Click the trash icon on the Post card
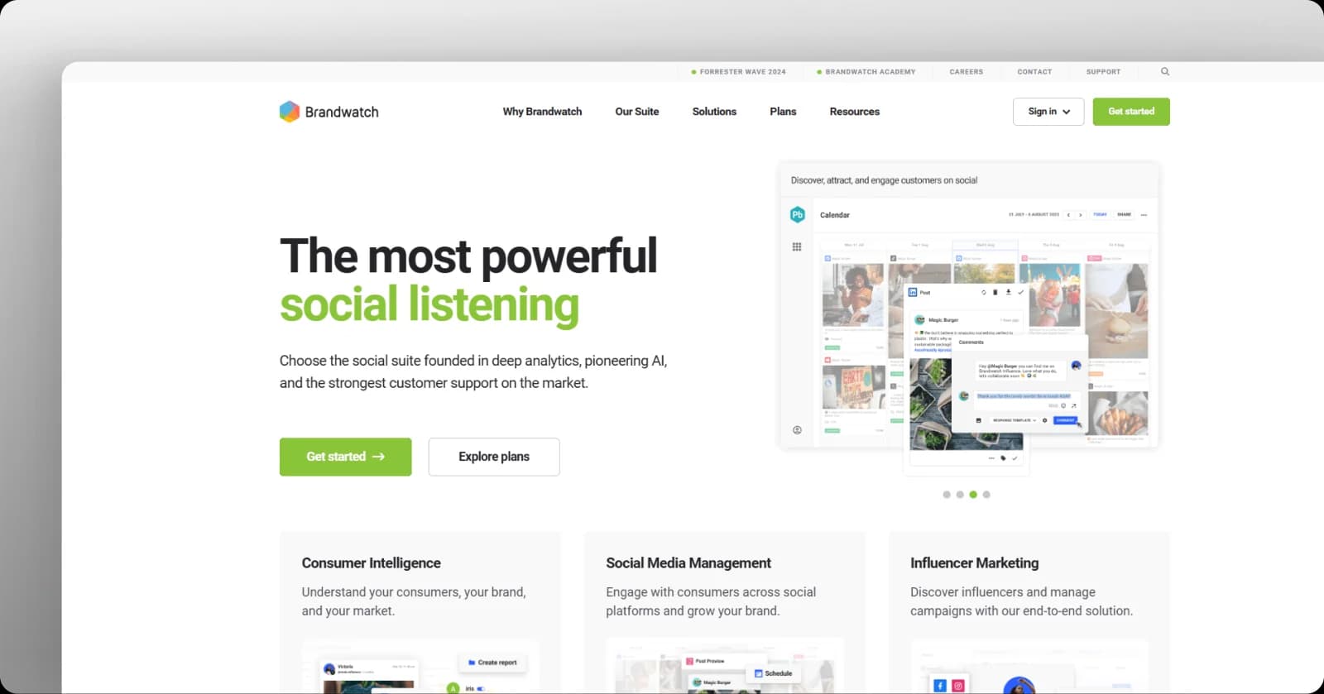 995,292
